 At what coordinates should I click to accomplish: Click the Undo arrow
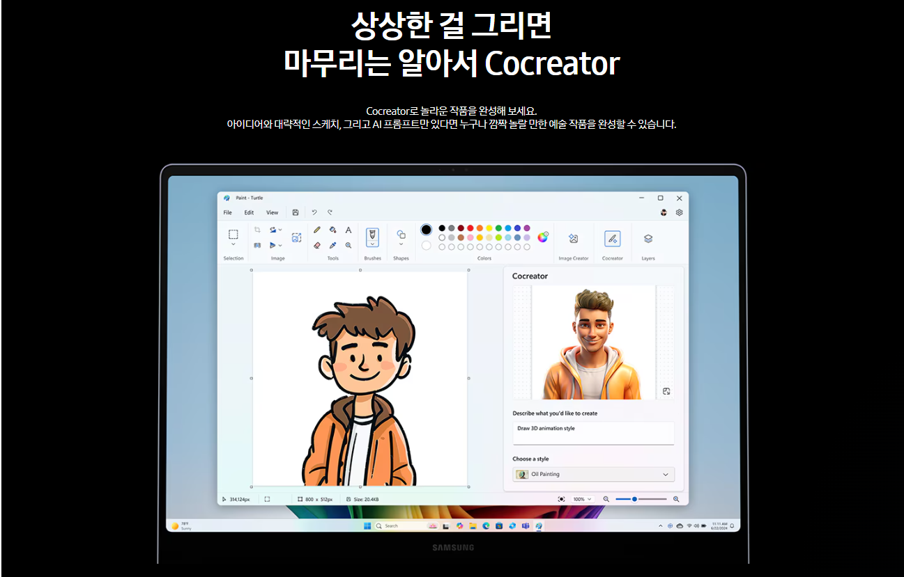tap(314, 212)
